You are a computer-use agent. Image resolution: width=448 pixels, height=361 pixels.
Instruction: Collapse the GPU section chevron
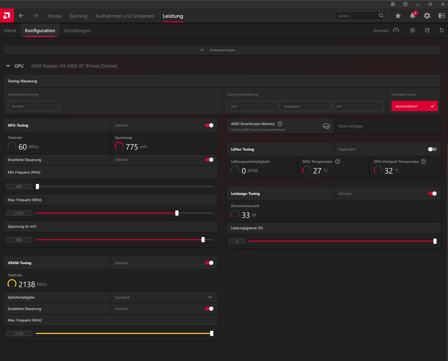click(8, 66)
